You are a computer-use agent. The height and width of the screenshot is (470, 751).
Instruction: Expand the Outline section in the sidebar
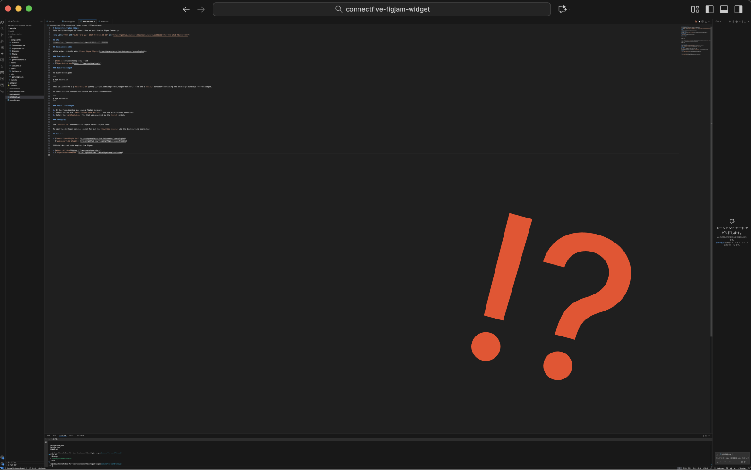click(x=12, y=462)
